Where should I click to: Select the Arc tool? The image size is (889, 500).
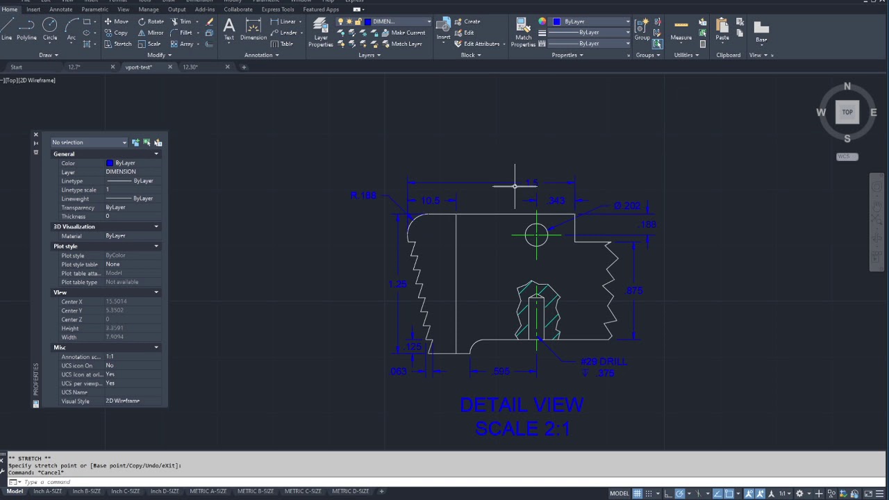coord(72,29)
